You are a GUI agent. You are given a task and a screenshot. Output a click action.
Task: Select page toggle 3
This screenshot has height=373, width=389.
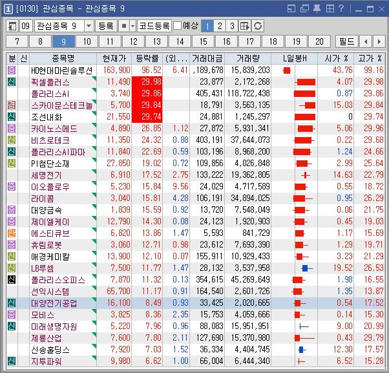[232, 26]
